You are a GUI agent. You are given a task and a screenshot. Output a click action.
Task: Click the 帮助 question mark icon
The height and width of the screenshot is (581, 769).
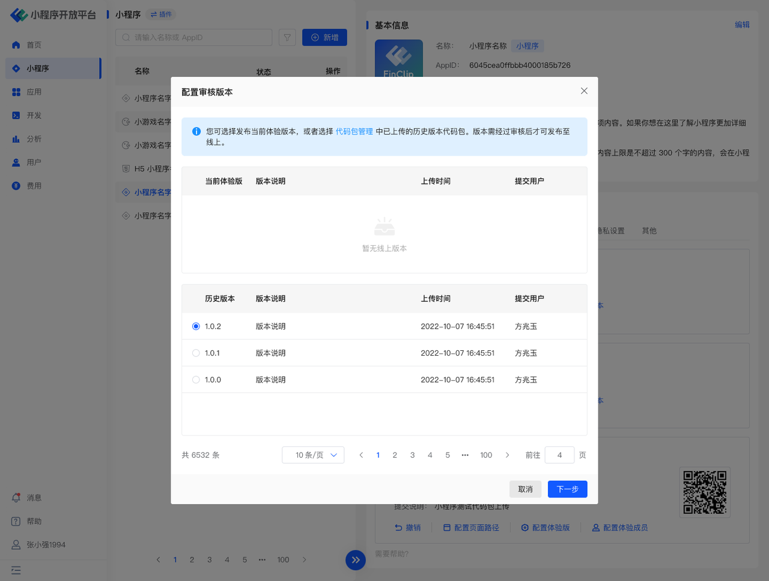[x=16, y=521]
